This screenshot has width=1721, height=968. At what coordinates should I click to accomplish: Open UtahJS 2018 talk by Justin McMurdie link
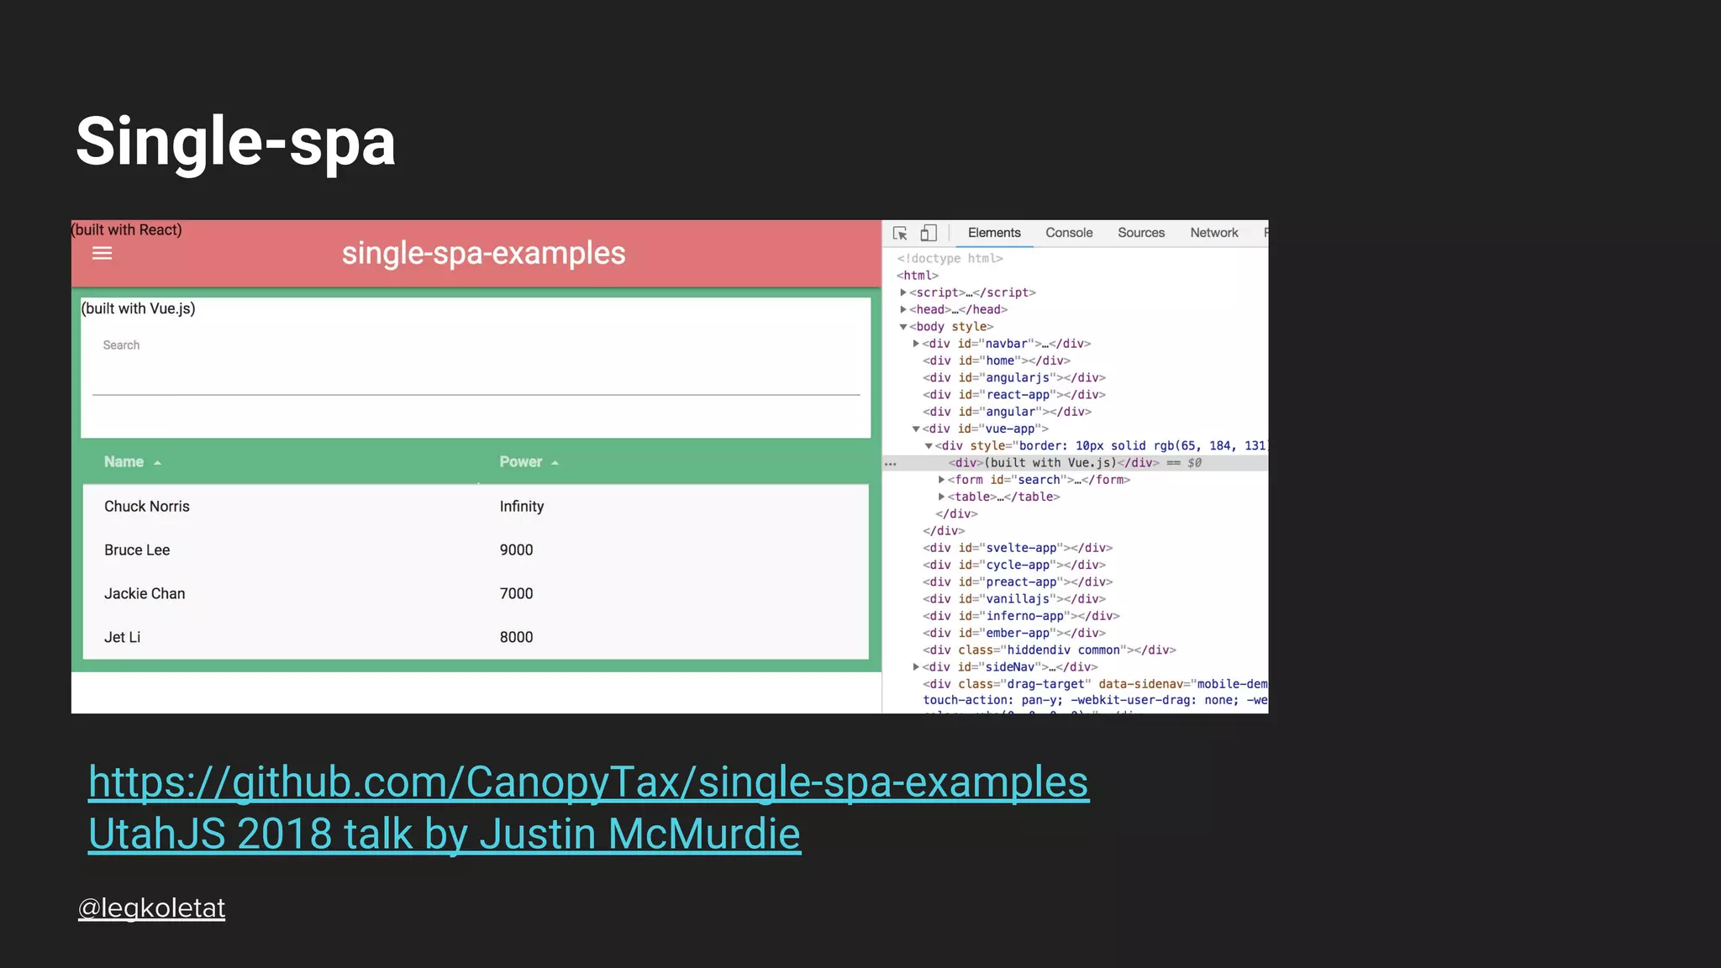pyautogui.click(x=445, y=834)
